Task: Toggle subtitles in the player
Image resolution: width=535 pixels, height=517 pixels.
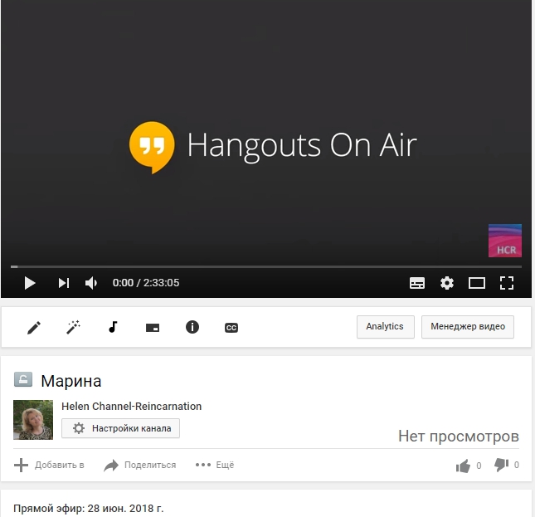Action: point(417,283)
